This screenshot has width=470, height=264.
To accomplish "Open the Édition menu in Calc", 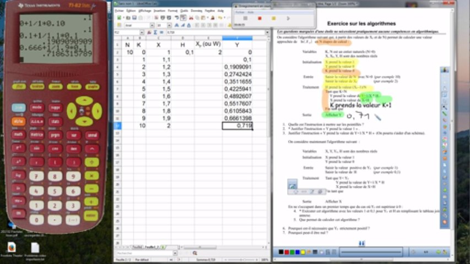I will (x=131, y=11).
